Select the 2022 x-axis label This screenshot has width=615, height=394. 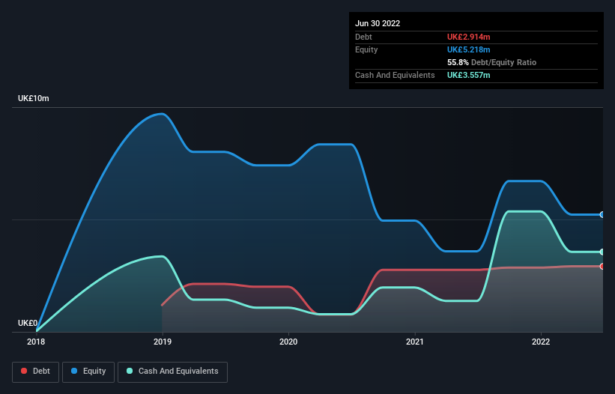click(x=541, y=342)
